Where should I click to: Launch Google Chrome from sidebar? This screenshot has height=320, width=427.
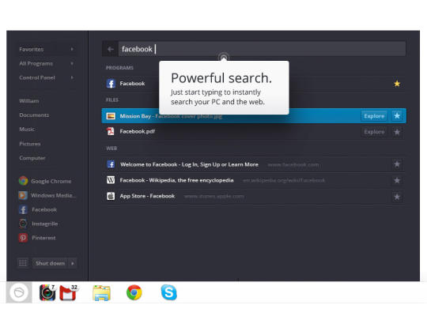[45, 181]
